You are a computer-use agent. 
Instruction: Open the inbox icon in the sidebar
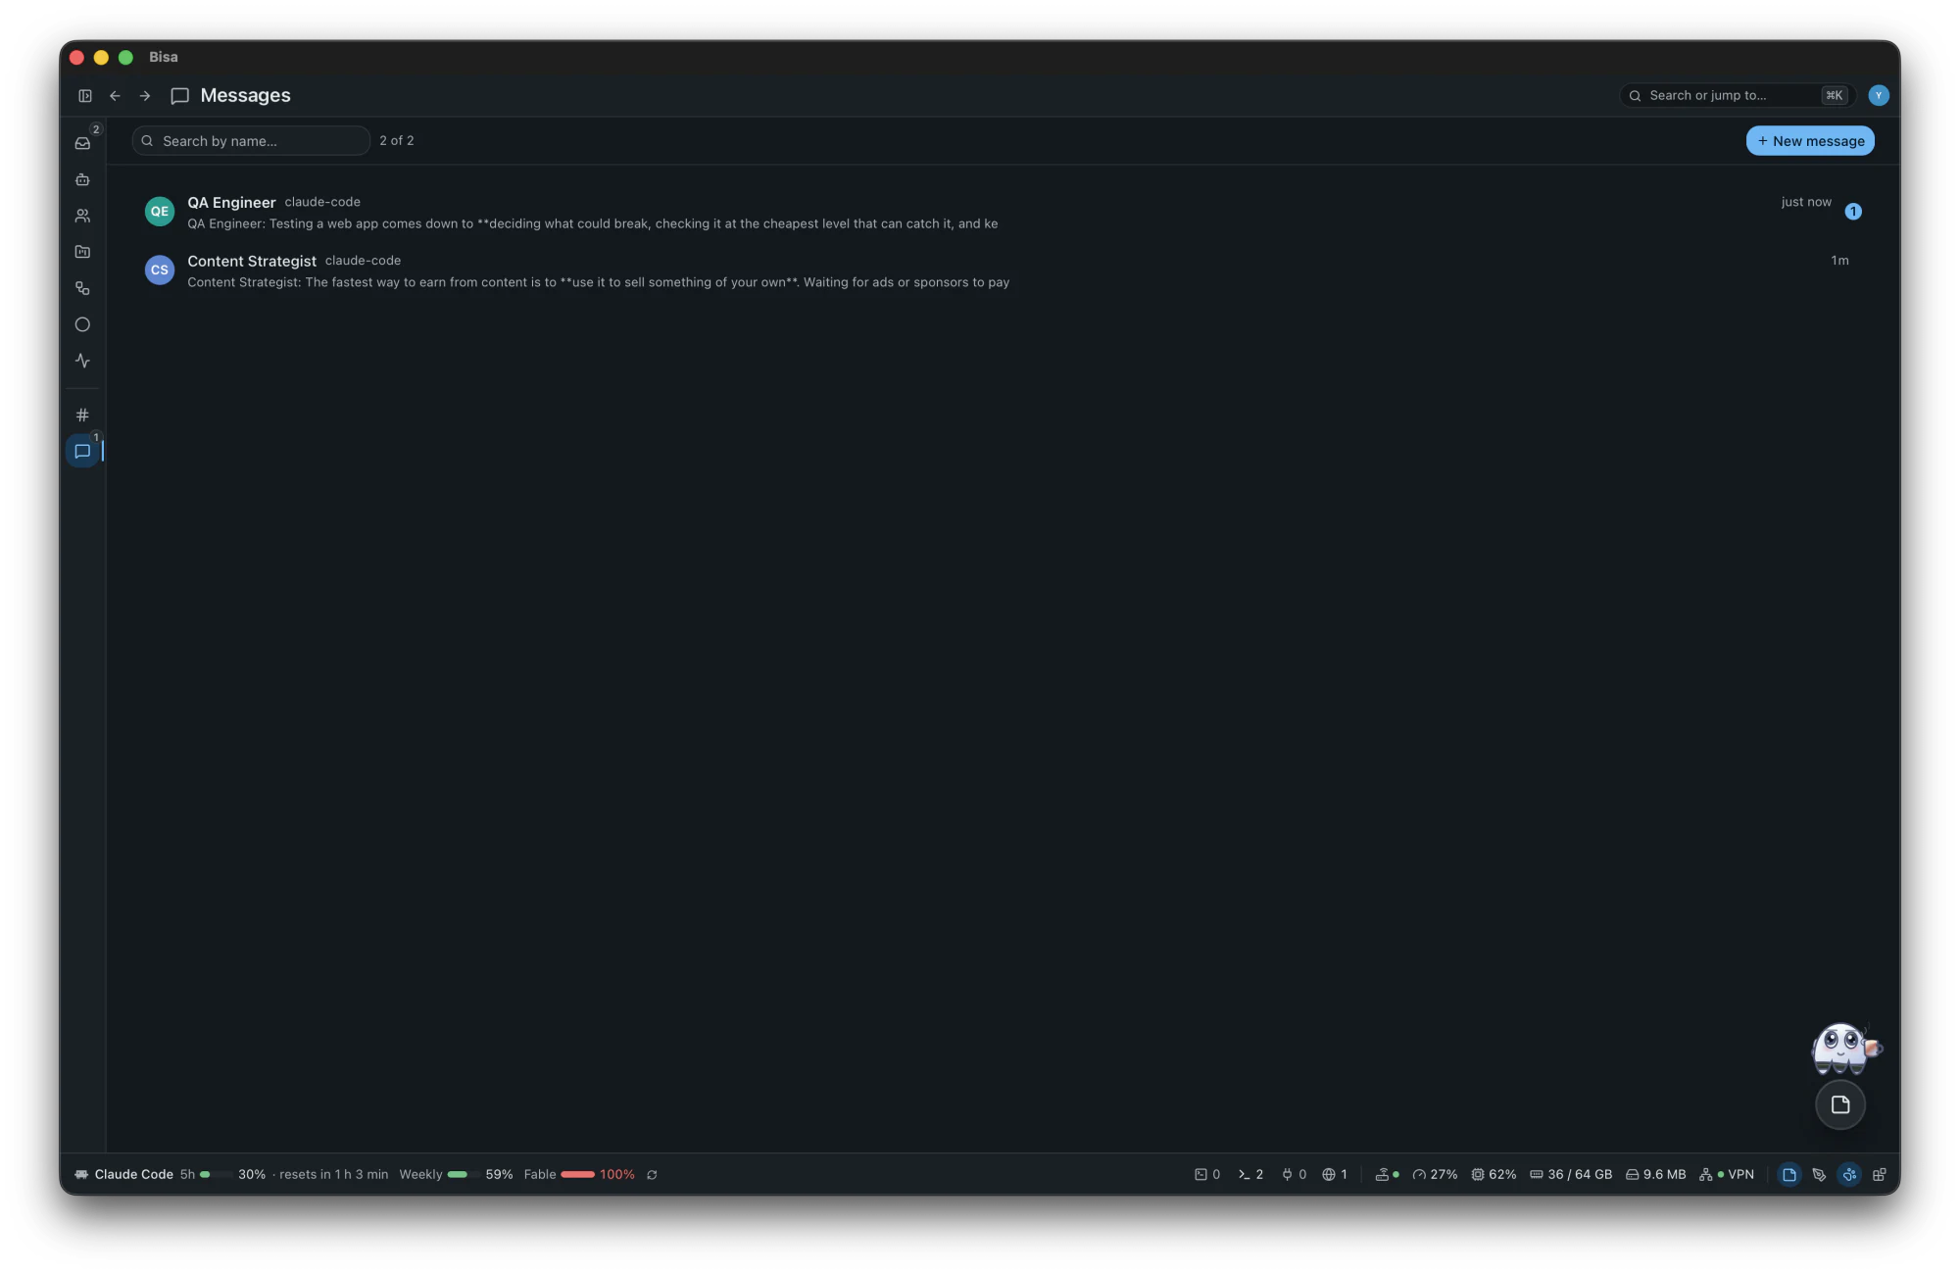click(x=82, y=143)
